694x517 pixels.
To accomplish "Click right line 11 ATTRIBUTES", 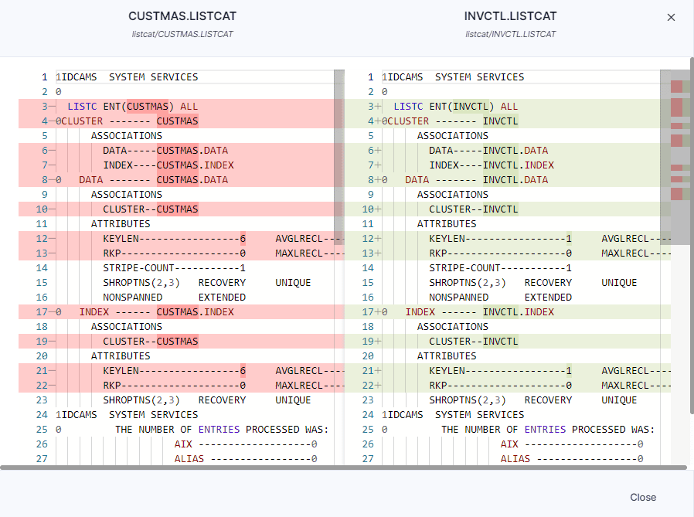I will [x=447, y=224].
